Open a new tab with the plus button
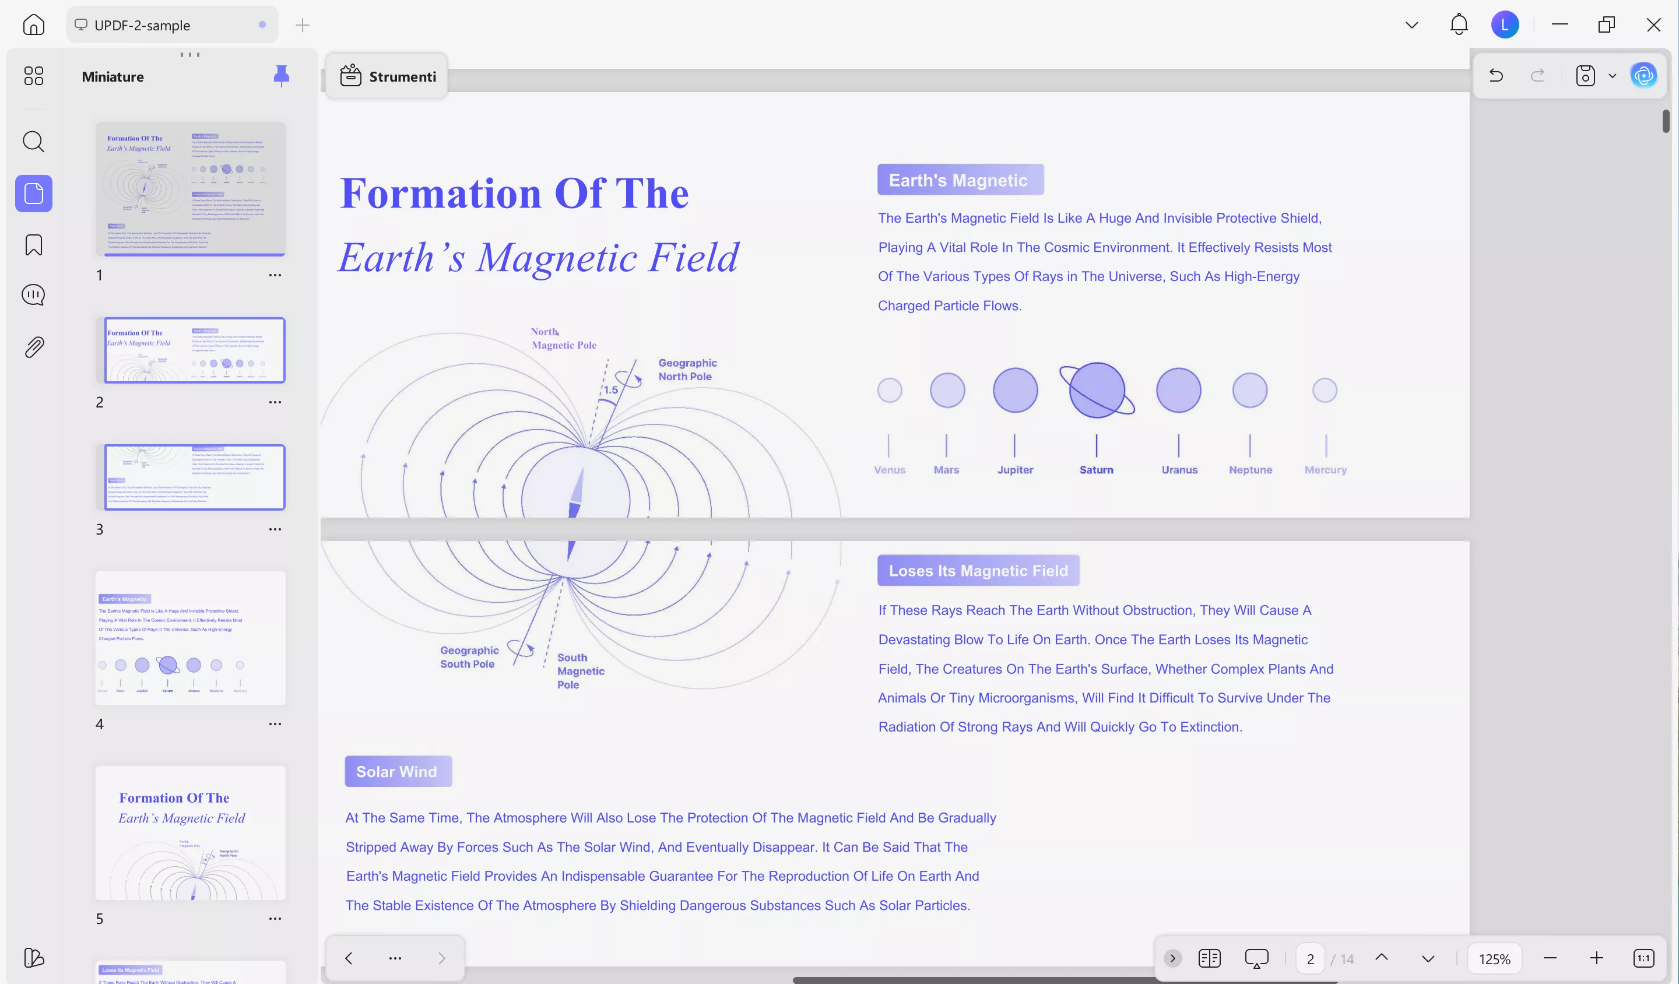This screenshot has width=1679, height=984. [x=303, y=24]
